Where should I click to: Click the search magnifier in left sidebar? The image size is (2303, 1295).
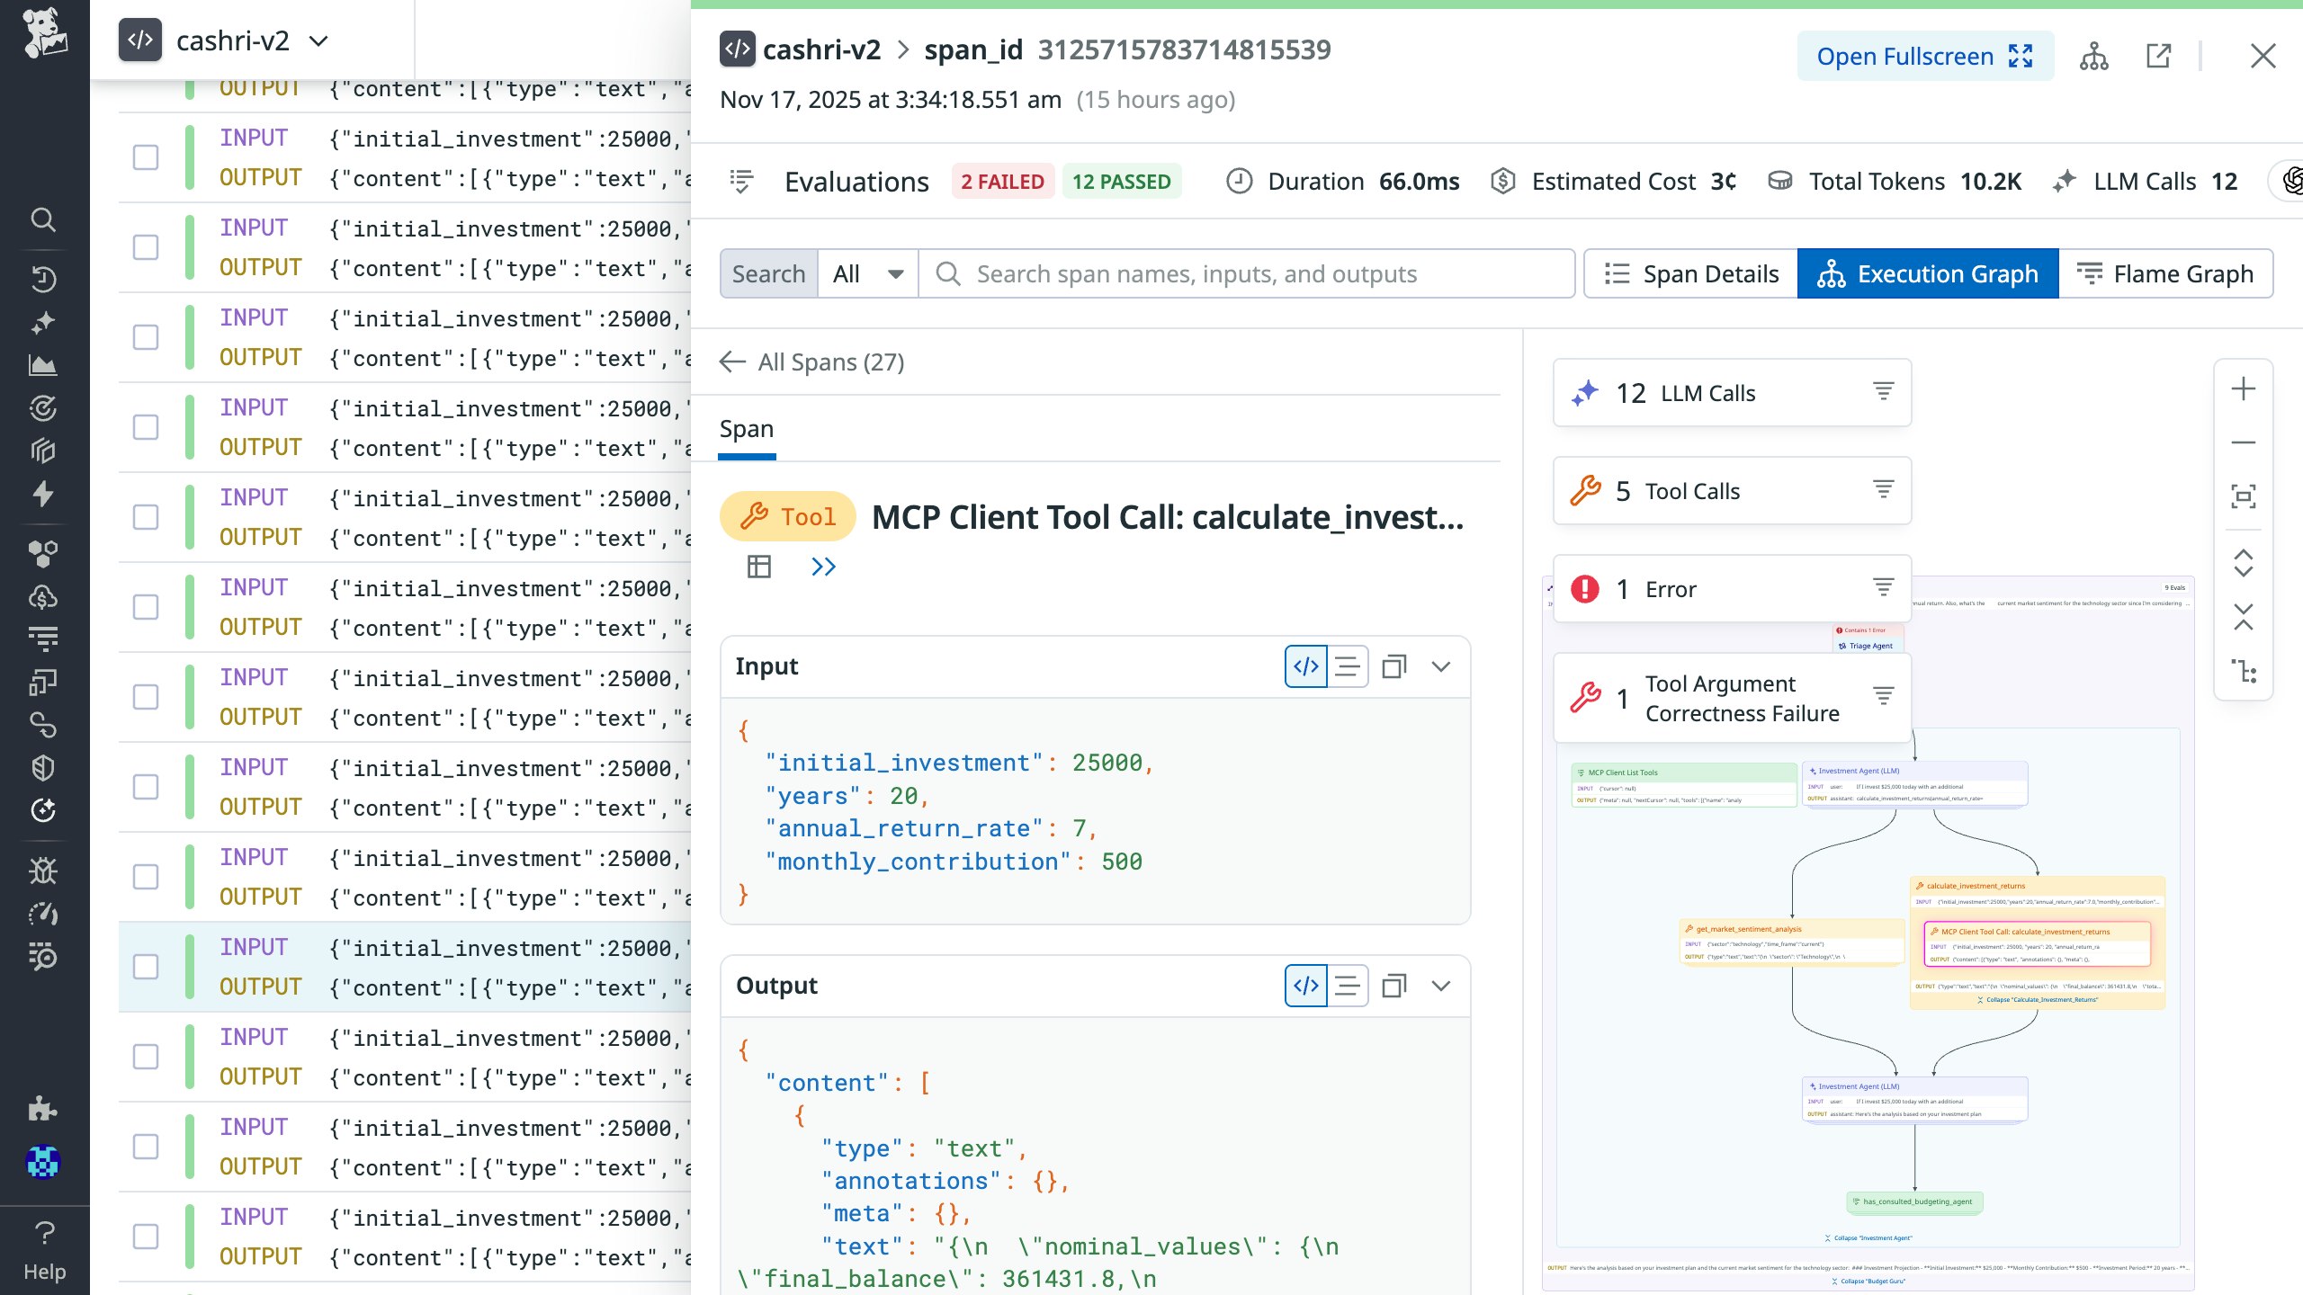point(42,219)
